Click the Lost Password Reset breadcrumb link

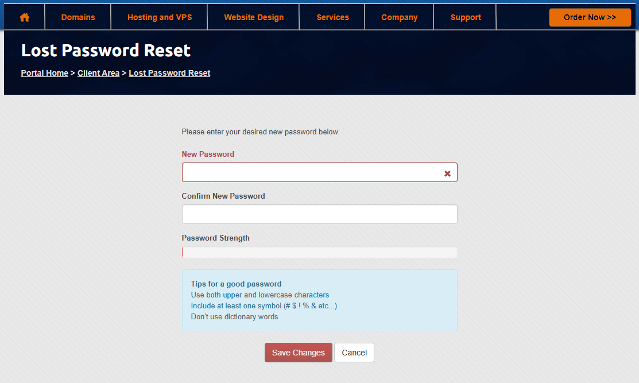coord(169,73)
